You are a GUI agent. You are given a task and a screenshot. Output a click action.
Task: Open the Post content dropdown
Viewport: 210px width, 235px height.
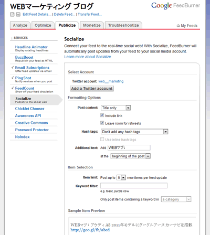115,108
